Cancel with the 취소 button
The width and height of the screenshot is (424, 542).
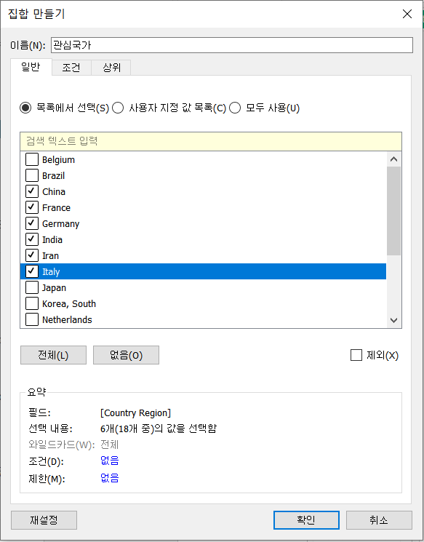[379, 520]
